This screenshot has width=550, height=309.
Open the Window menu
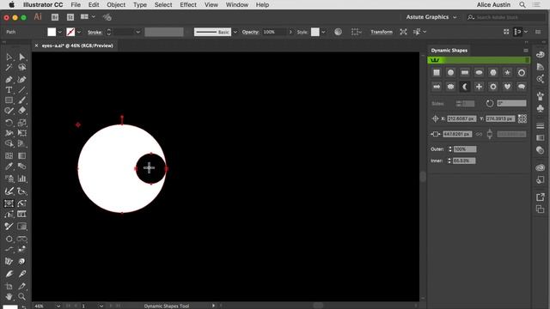tap(237, 4)
